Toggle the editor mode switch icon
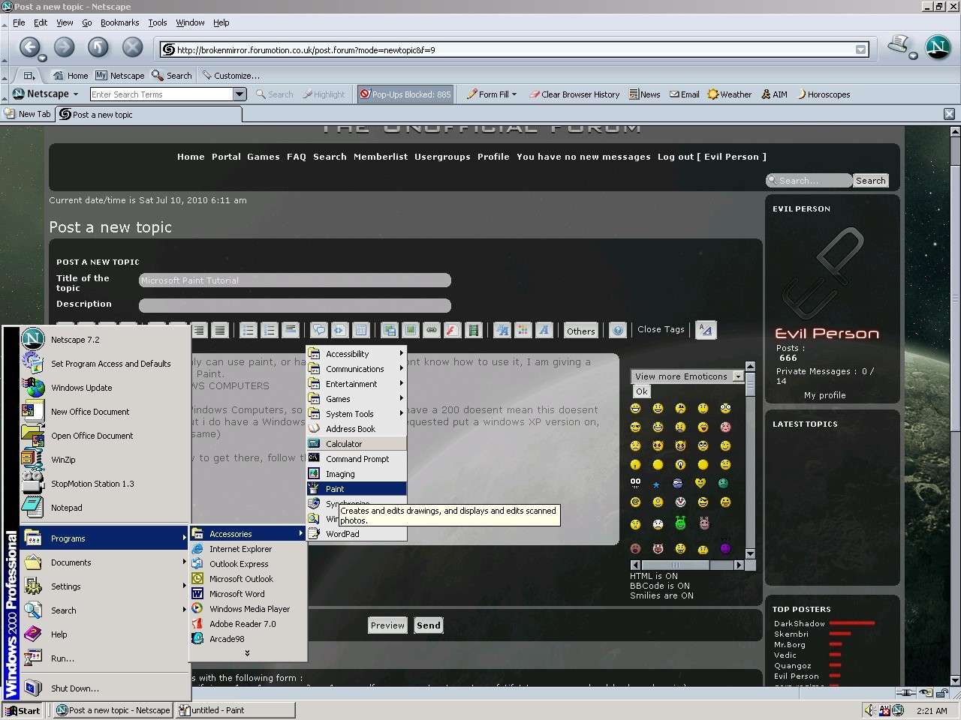 click(706, 330)
